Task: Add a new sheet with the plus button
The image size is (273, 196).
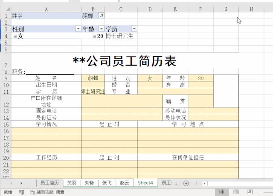Action: [x=186, y=183]
